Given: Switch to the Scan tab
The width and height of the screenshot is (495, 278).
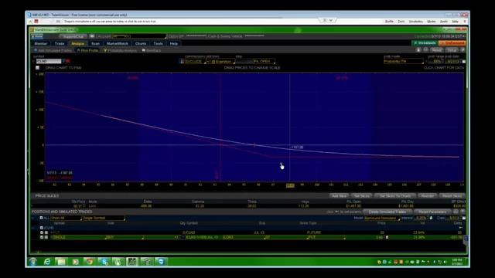Looking at the screenshot, I should (x=95, y=43).
